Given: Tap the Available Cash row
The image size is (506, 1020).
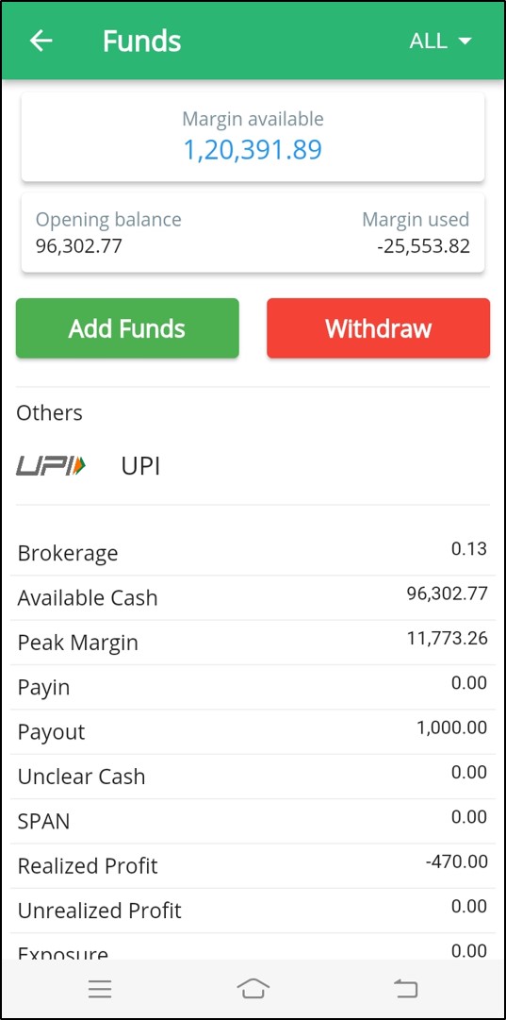Looking at the screenshot, I should coord(253,598).
